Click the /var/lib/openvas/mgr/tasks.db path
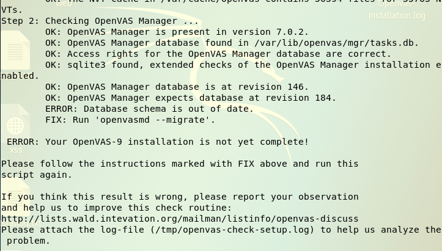Screen dimensions: 442x251 point(336,43)
